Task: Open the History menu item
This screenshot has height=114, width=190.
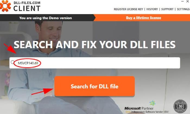Action: point(152,9)
